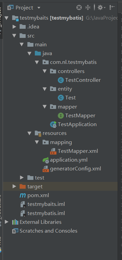Open the Project panel settings gear

[x=101, y=7]
